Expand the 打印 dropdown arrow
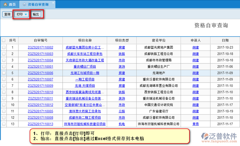The height and width of the screenshot is (146, 240). pyautogui.click(x=26, y=15)
